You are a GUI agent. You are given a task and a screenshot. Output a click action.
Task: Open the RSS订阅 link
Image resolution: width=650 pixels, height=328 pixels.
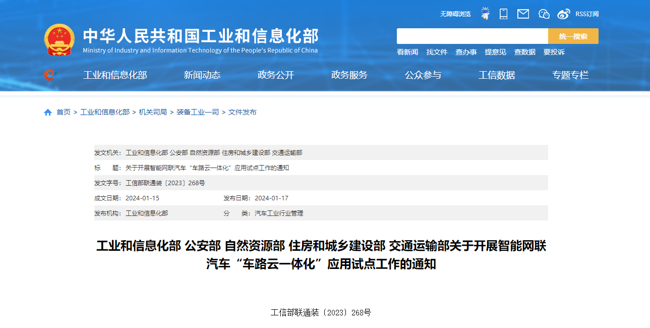[587, 14]
